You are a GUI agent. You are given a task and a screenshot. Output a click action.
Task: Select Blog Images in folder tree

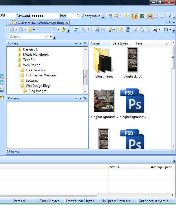(37, 91)
